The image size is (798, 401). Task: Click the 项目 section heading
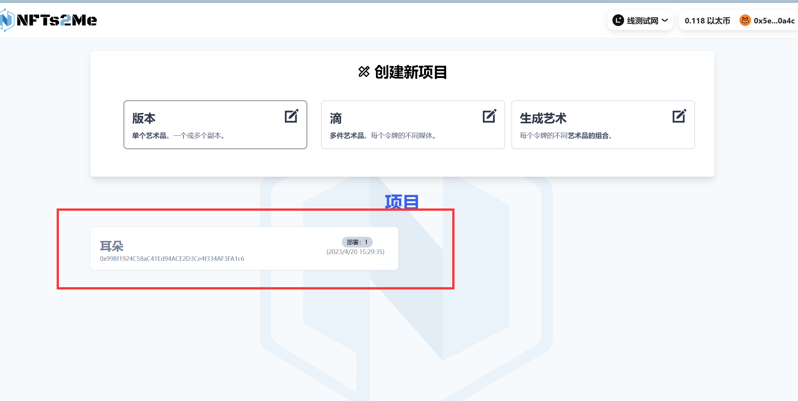401,202
